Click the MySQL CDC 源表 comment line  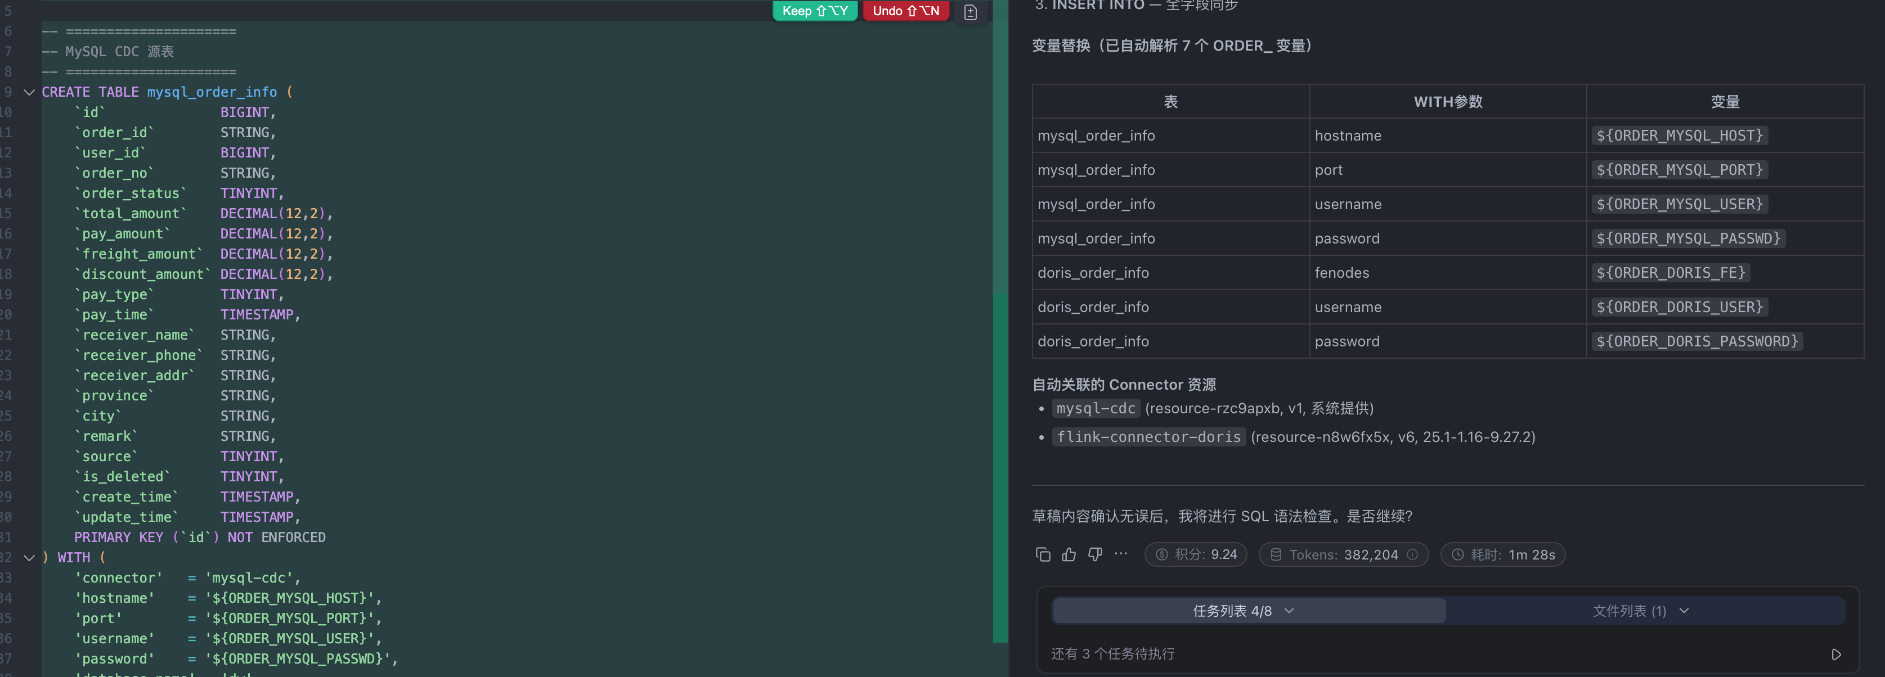[107, 51]
